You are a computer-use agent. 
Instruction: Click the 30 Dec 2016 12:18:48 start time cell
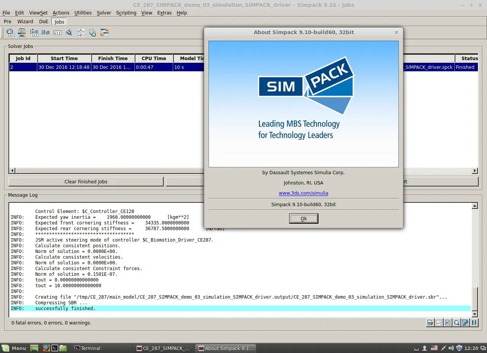64,67
